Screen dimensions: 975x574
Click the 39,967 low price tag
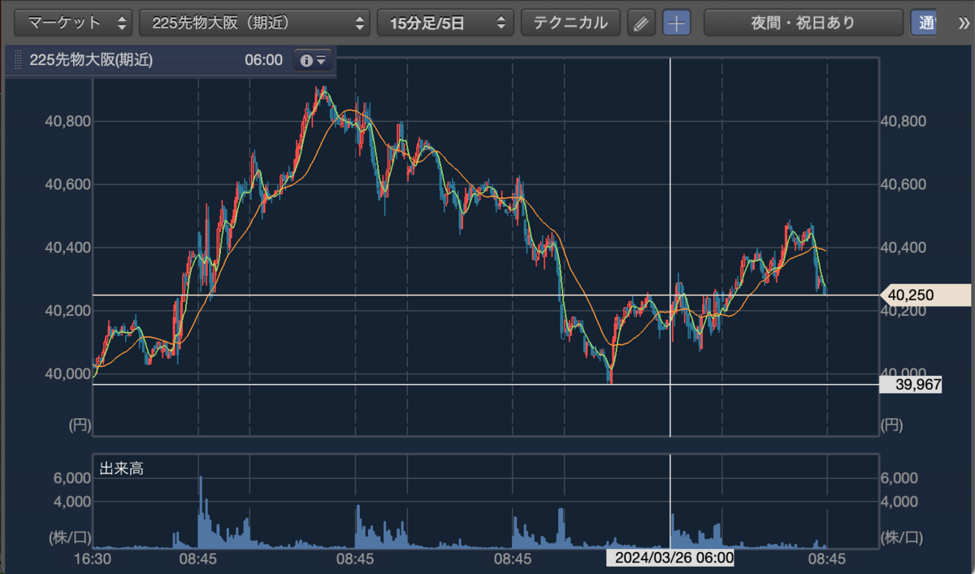click(911, 385)
